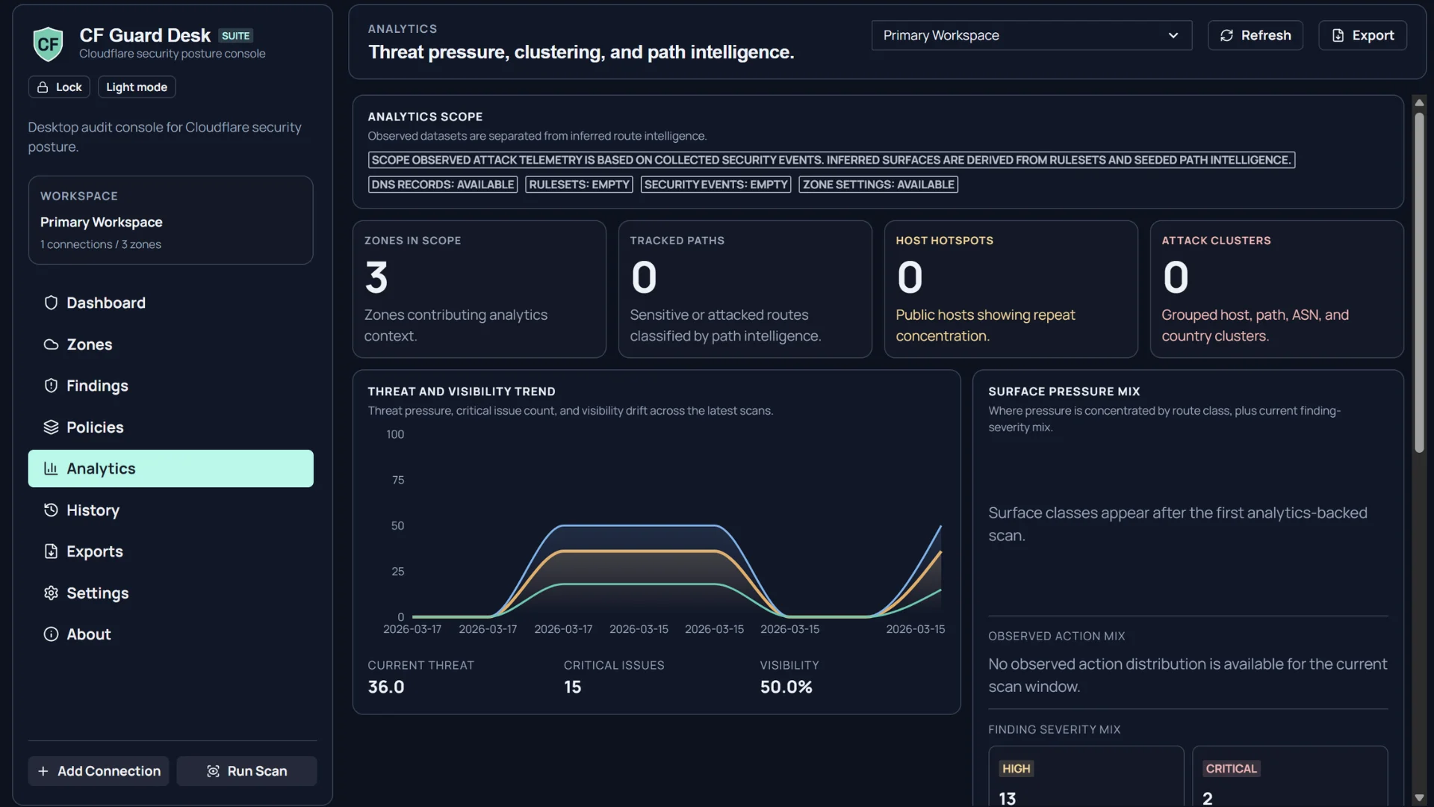Screen dimensions: 1434x807
Task: Click the Add Connection button
Action: coord(99,771)
